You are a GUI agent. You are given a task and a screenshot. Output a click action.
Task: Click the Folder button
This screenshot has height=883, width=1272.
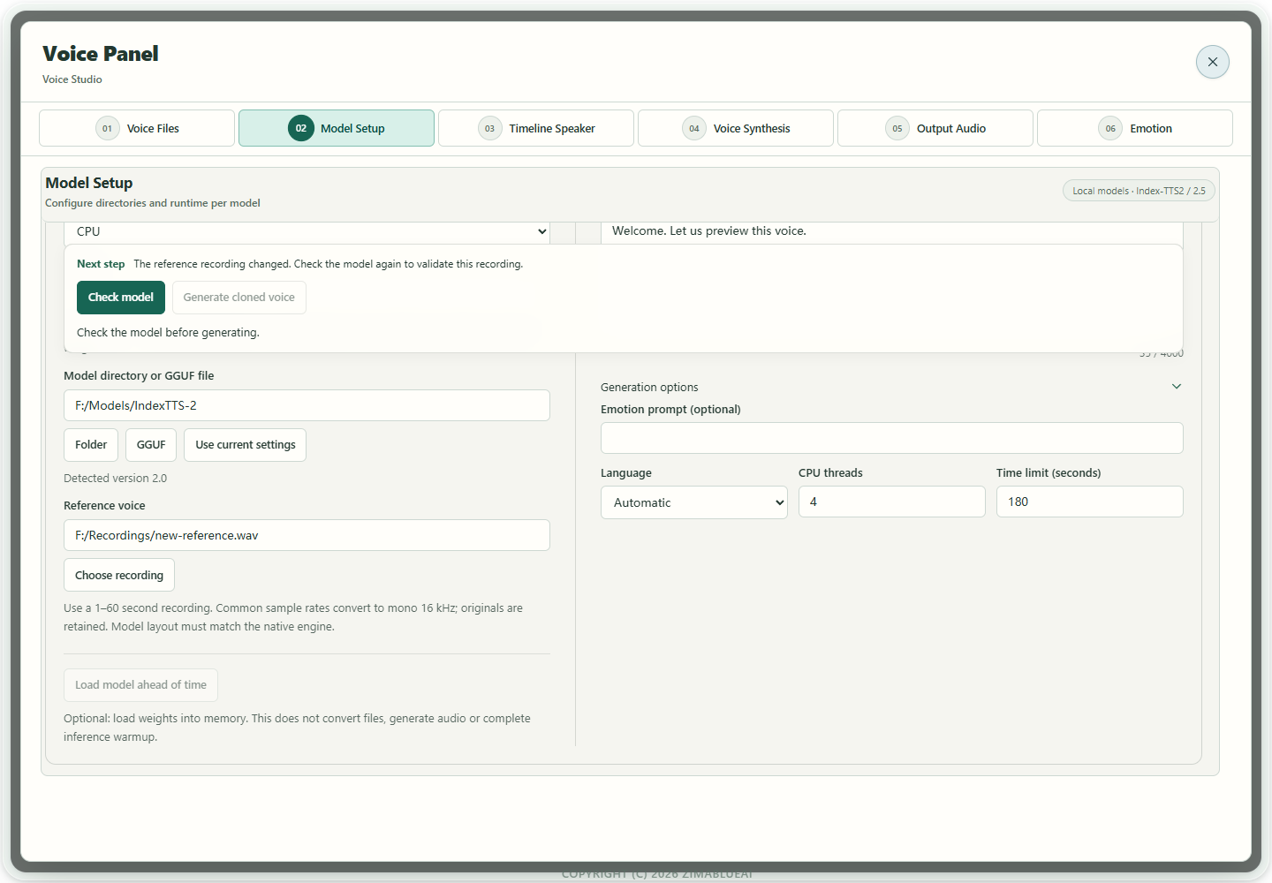click(x=91, y=445)
